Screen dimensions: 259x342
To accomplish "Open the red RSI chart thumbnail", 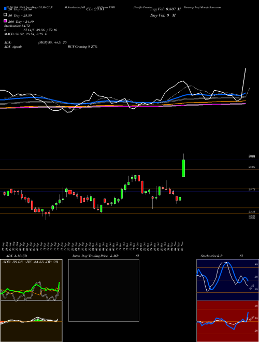I will [x=227, y=321].
